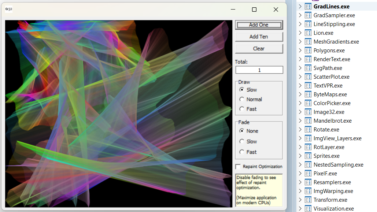
Task: Close the Gr32 demo window
Action: 276,10
